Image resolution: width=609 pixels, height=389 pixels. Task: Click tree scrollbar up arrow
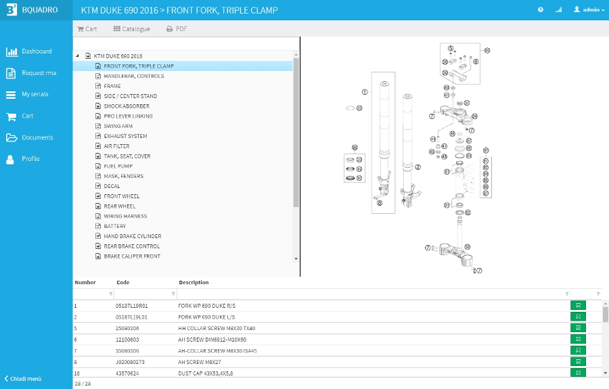pos(296,55)
